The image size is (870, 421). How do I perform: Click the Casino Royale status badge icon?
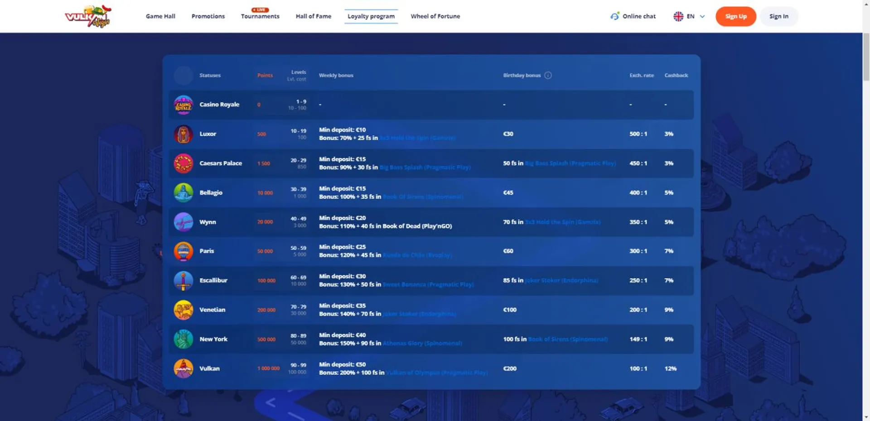184,105
